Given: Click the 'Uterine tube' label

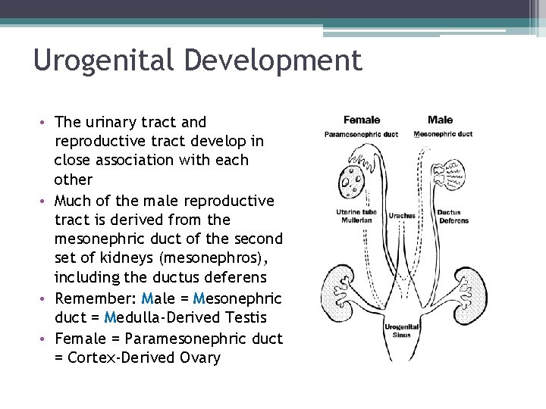Looking at the screenshot, I should (356, 212).
